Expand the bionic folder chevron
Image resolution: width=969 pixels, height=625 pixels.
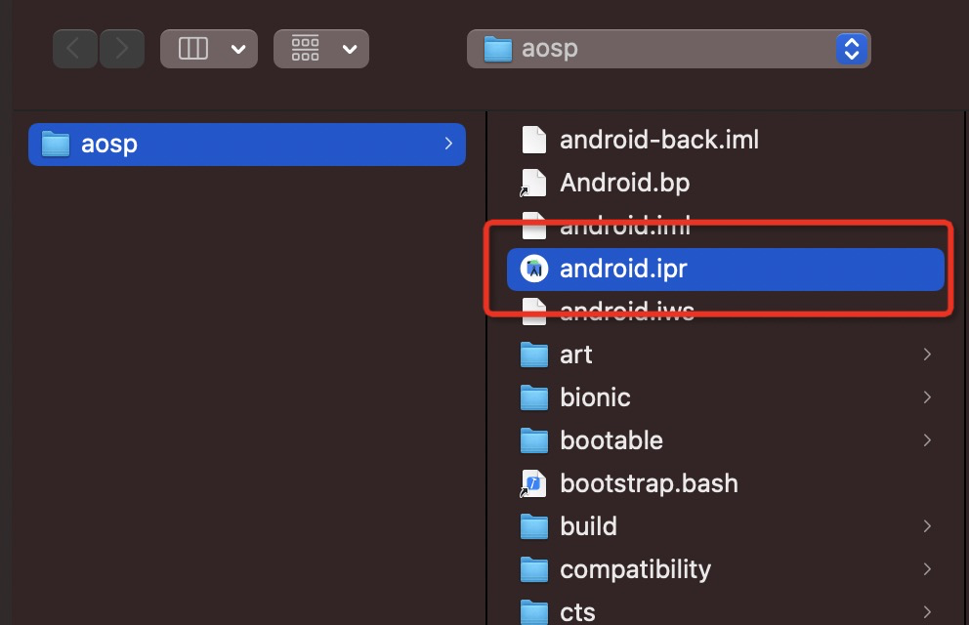coord(927,397)
